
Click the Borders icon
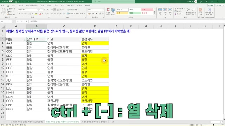click(30, 14)
